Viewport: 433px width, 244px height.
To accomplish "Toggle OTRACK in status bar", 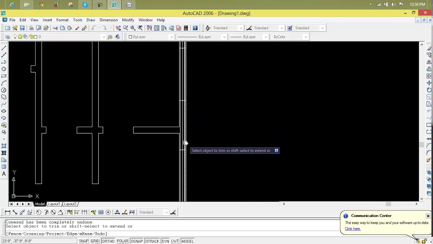I will pos(152,241).
